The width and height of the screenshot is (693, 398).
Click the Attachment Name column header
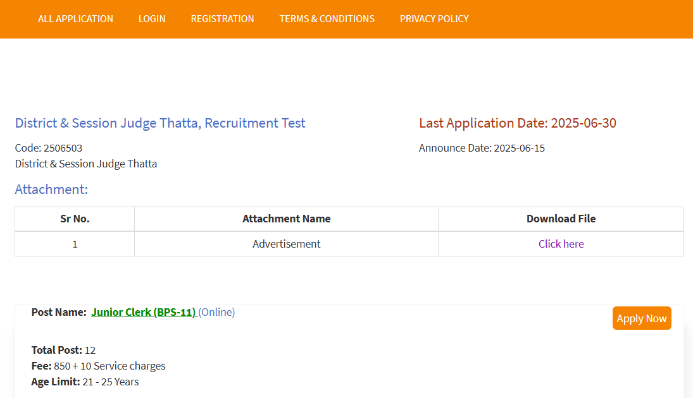[x=286, y=219]
